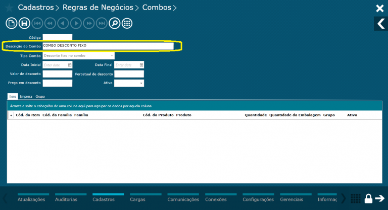The width and height of the screenshot is (388, 210).
Task: Click the Data Final date field
Action: pyautogui.click(x=129, y=65)
